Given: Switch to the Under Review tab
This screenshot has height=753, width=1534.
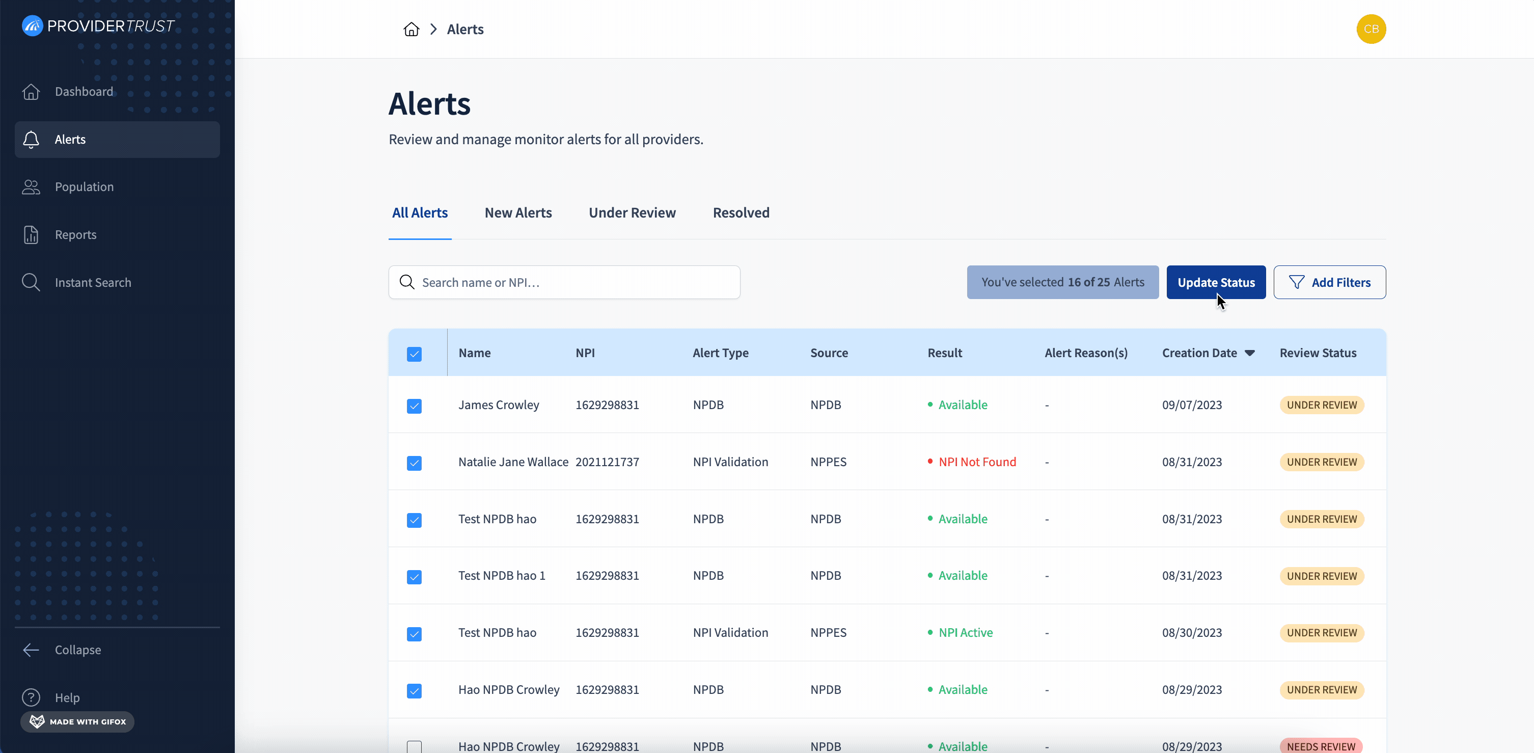Looking at the screenshot, I should (x=632, y=212).
